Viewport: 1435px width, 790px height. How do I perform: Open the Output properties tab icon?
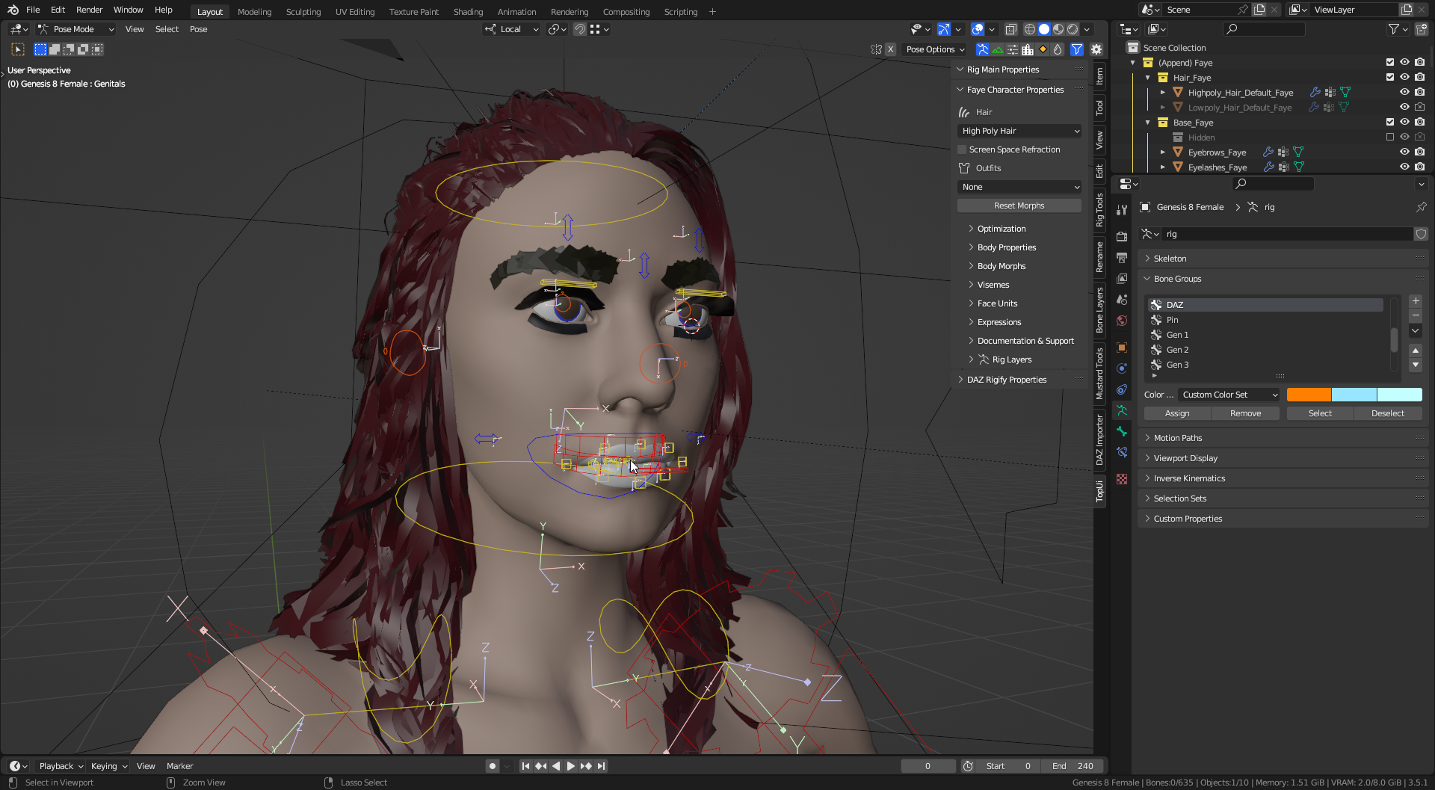pyautogui.click(x=1122, y=257)
